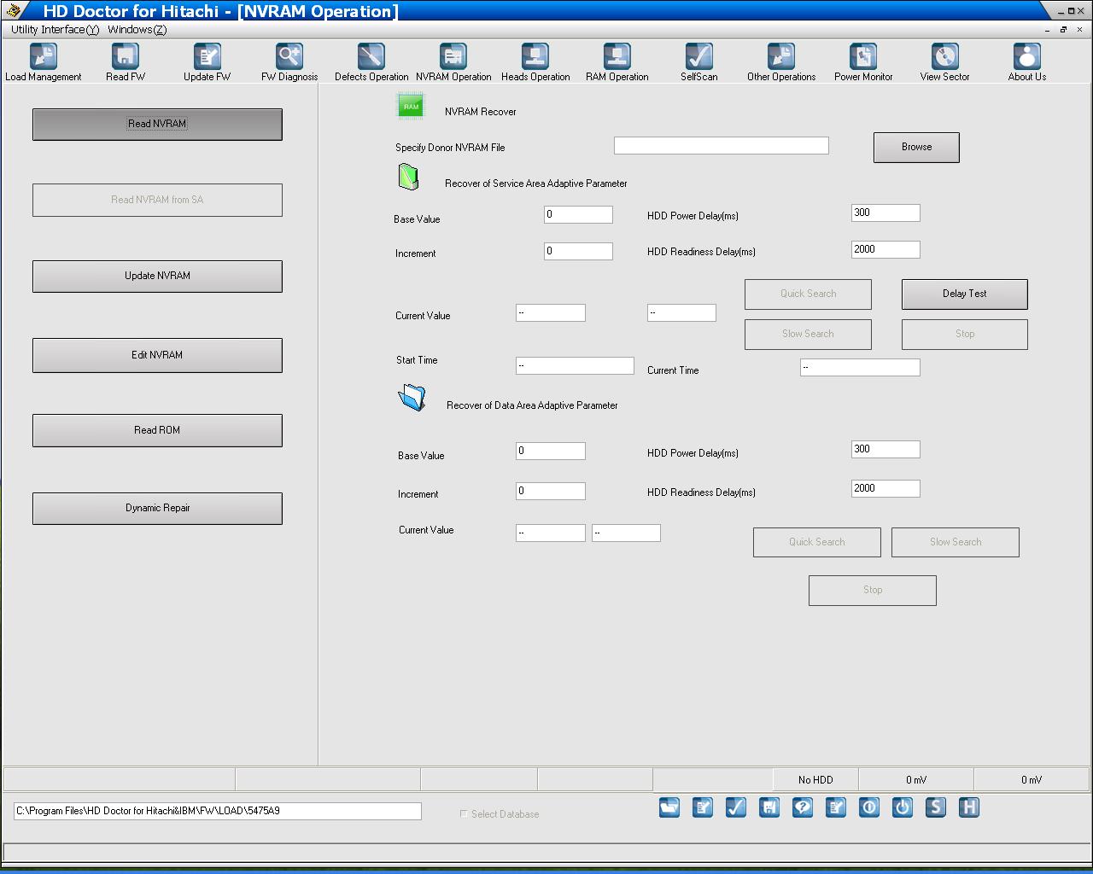Click the question-mark help icon in the bottom bar
The height and width of the screenshot is (874, 1093).
pos(803,807)
